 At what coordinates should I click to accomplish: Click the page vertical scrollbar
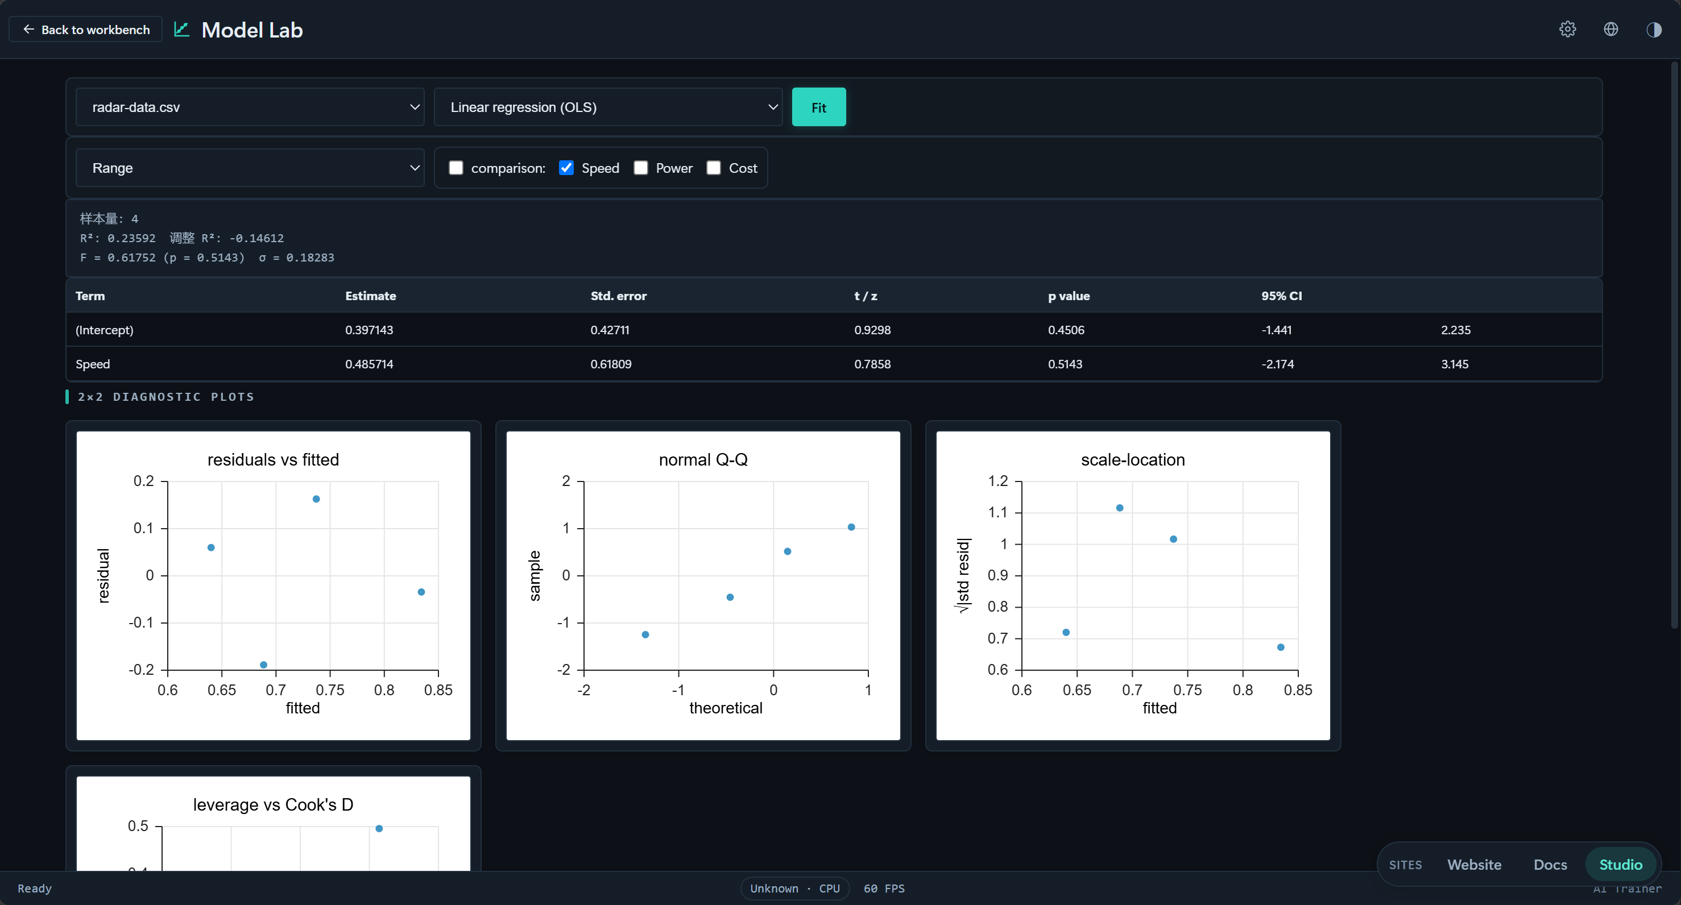coord(1674,346)
